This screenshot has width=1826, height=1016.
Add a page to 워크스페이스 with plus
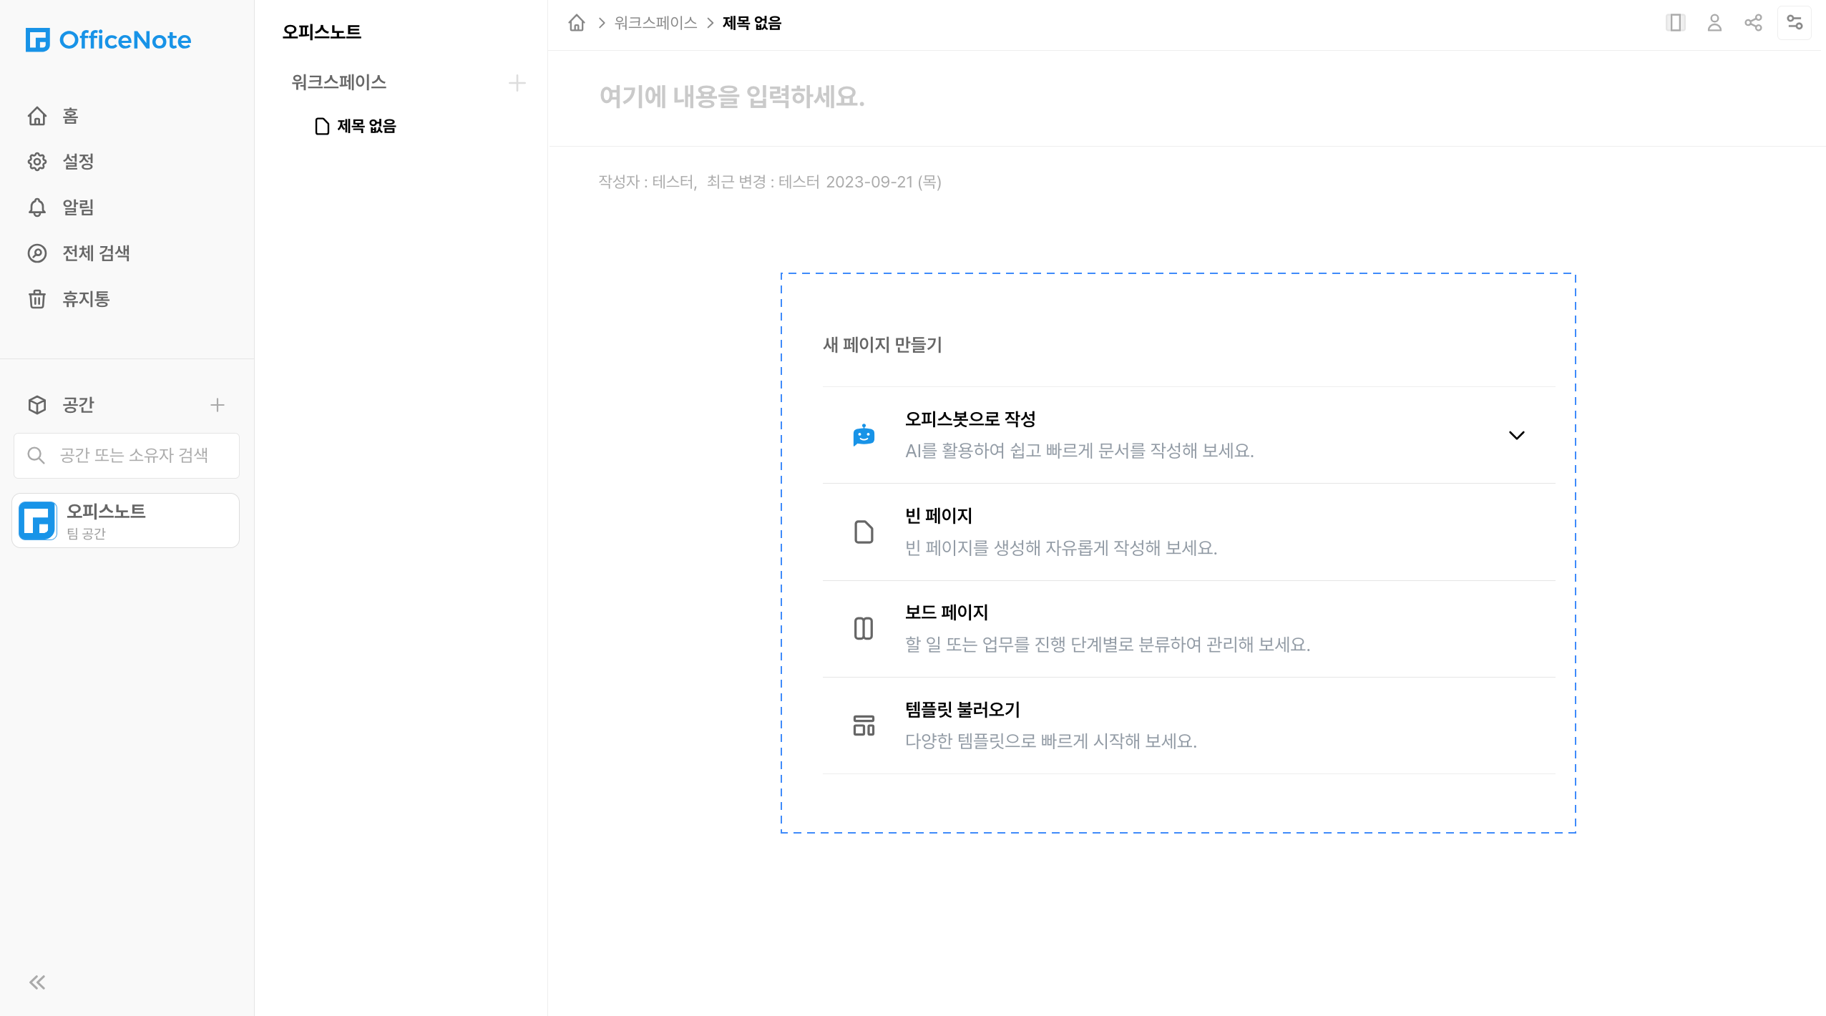[x=517, y=83]
